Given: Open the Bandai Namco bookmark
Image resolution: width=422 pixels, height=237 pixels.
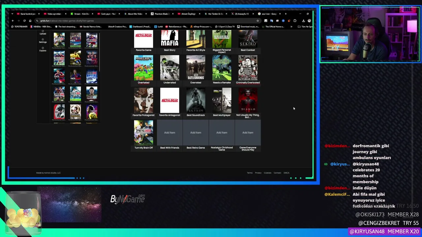Looking at the screenshot, I should coord(91,27).
